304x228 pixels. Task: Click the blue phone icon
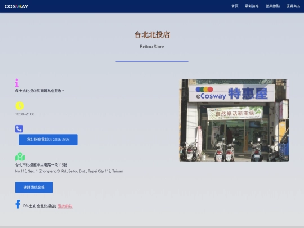(x=19, y=129)
